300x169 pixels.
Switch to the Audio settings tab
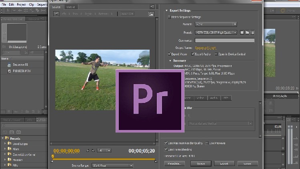coord(214,98)
